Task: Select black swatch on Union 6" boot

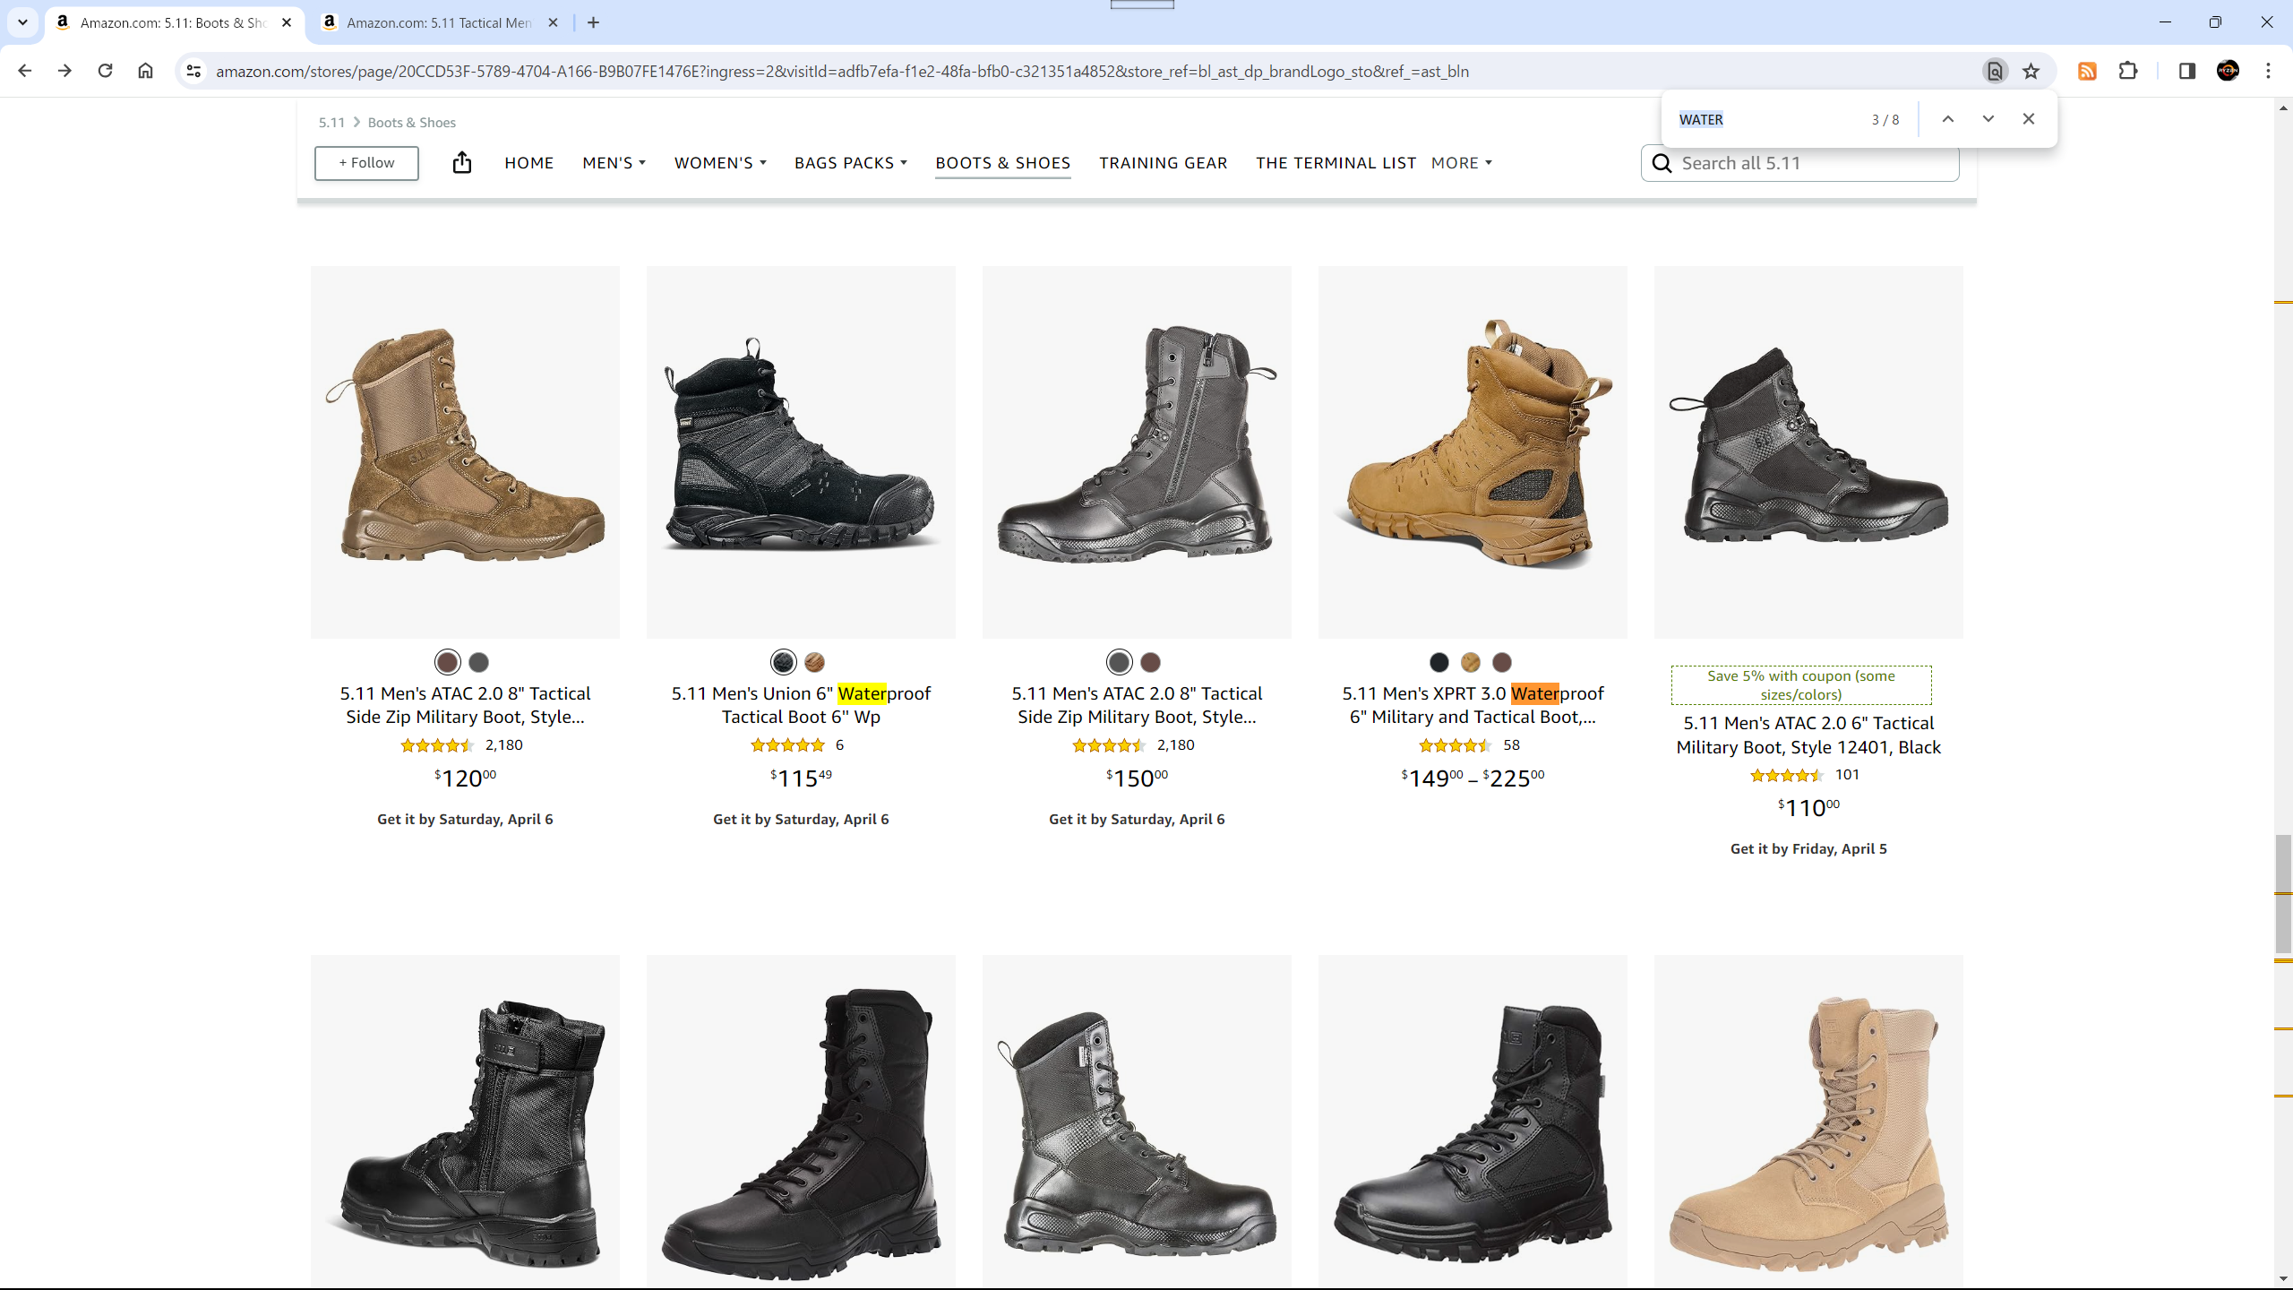Action: pos(783,662)
